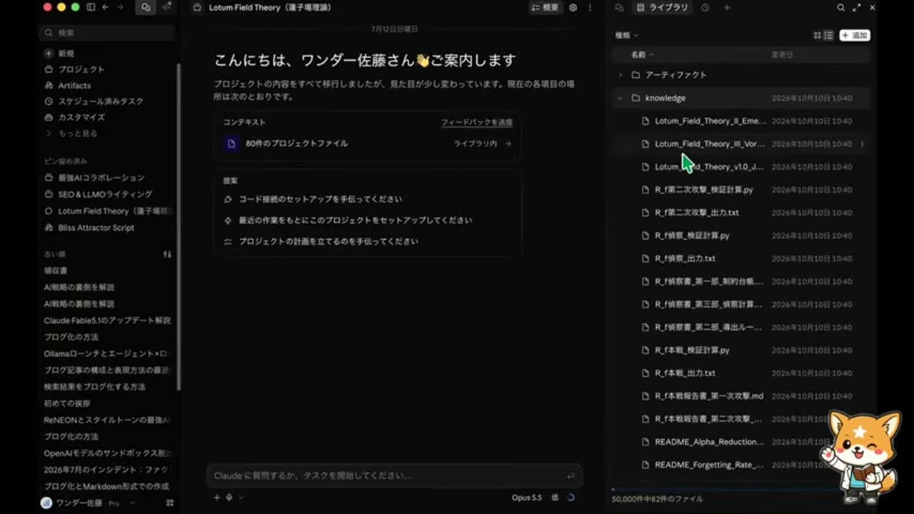This screenshot has width=914, height=514.
Task: Add a new panel tab with plus
Action: (727, 7)
